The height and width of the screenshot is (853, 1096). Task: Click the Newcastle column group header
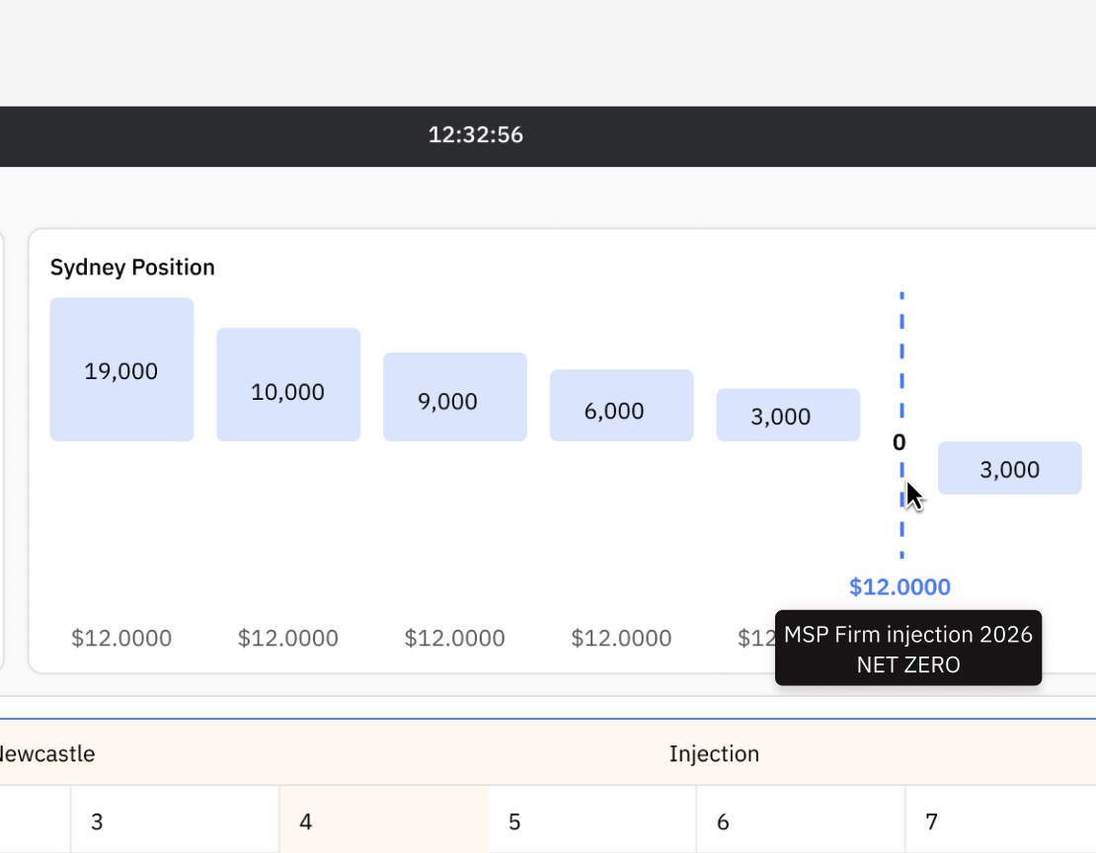(x=47, y=754)
